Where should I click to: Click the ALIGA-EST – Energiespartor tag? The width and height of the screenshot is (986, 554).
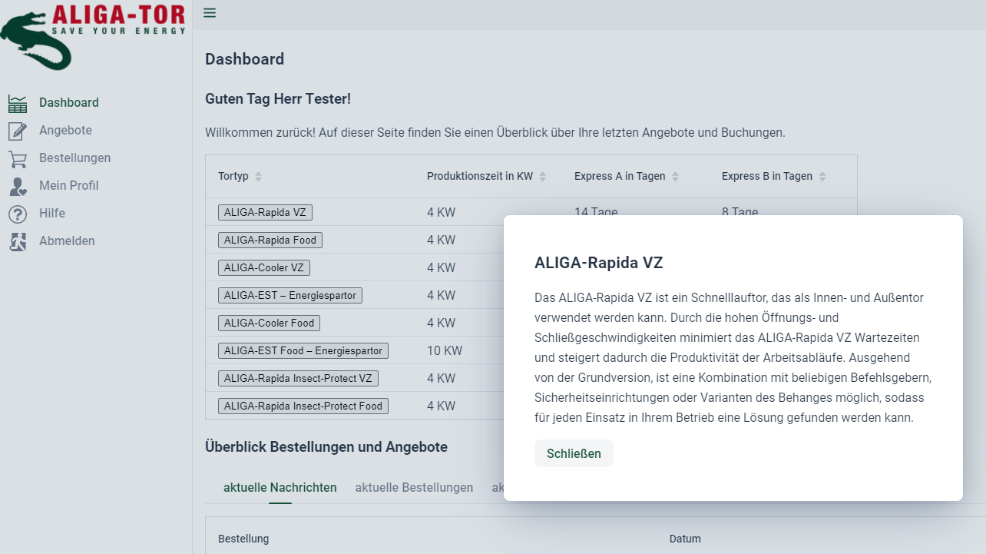coord(290,296)
